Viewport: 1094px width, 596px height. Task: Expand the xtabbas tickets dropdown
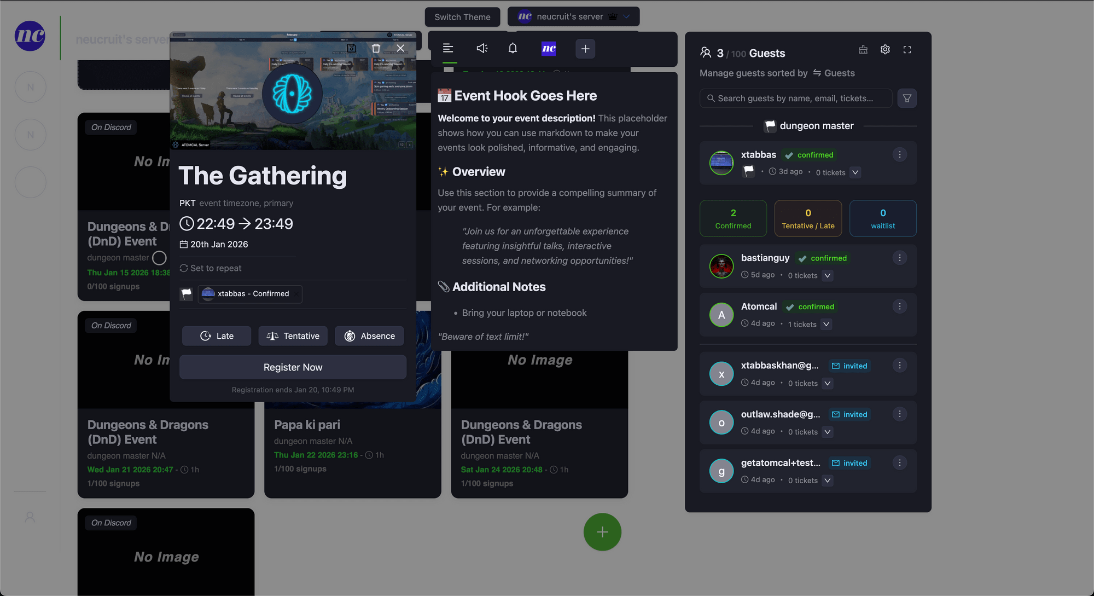coord(856,172)
